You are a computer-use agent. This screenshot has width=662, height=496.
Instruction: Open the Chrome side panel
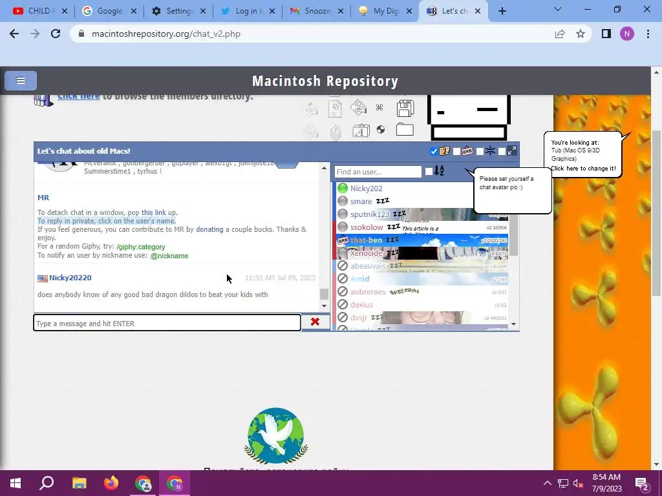[606, 34]
